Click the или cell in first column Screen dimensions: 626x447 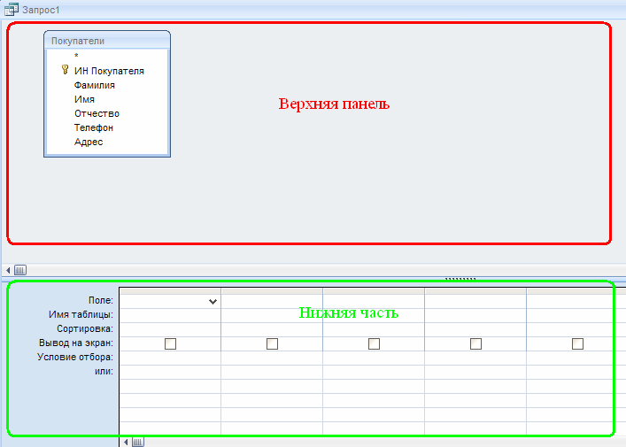pyautogui.click(x=170, y=372)
